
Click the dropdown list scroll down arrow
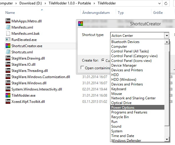pyautogui.click(x=167, y=139)
